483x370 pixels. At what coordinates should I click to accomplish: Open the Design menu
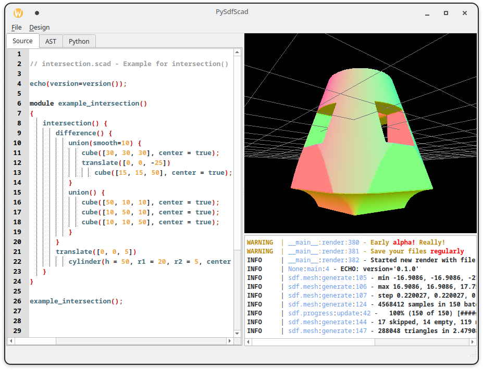point(40,27)
